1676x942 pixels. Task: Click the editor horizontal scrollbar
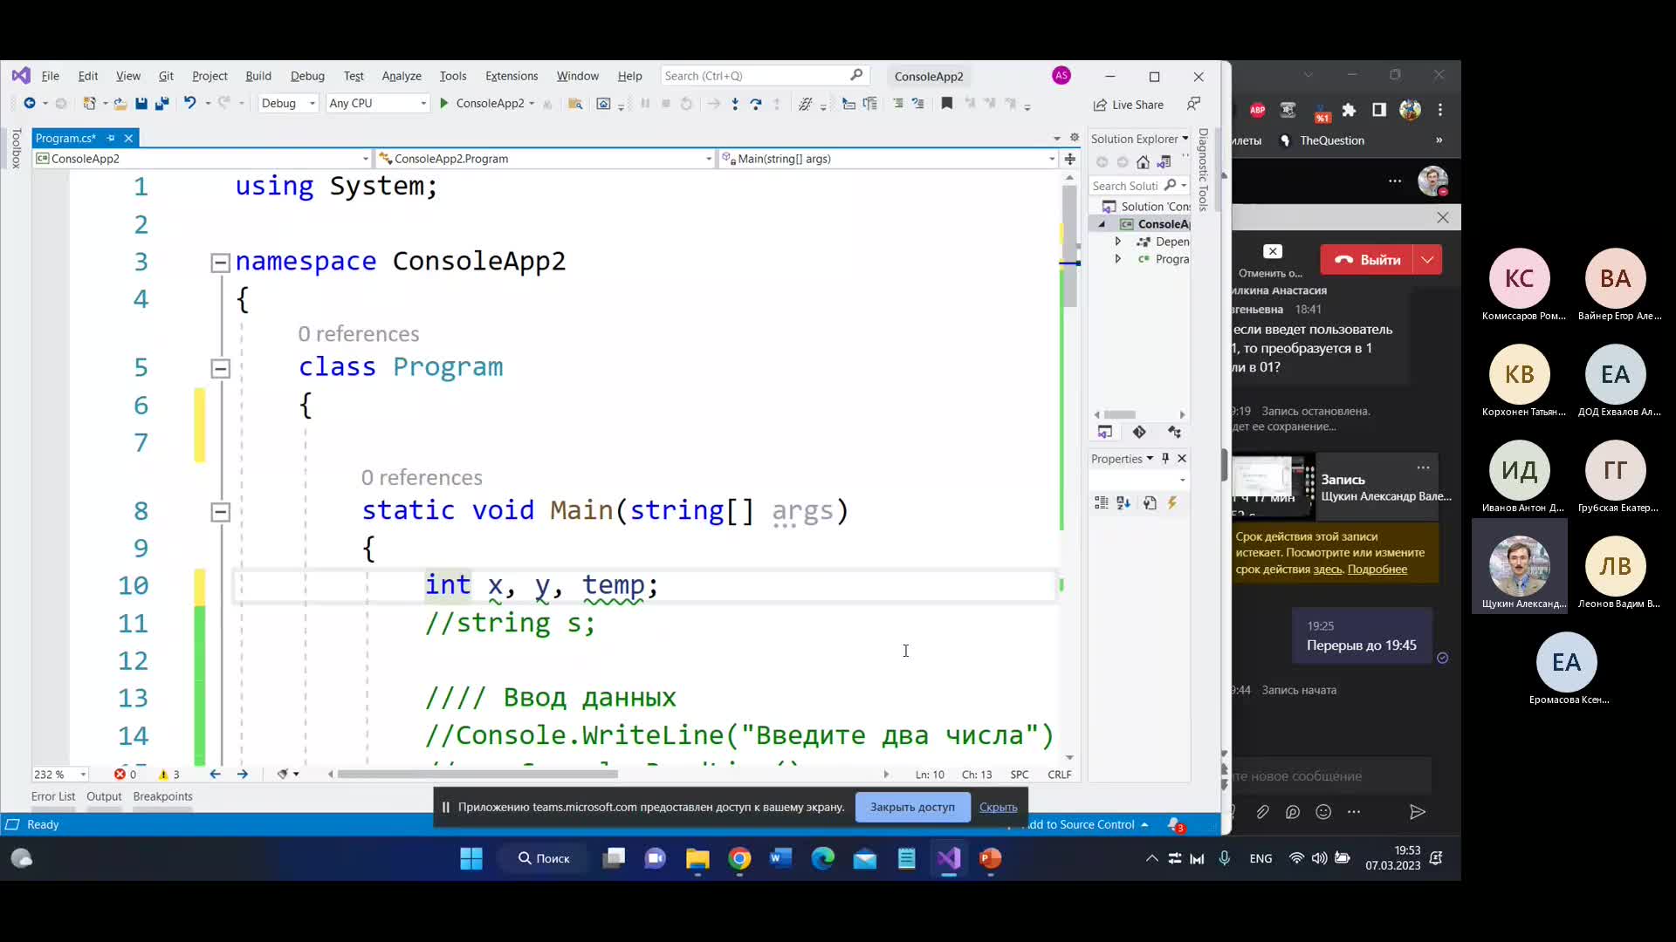click(x=477, y=775)
